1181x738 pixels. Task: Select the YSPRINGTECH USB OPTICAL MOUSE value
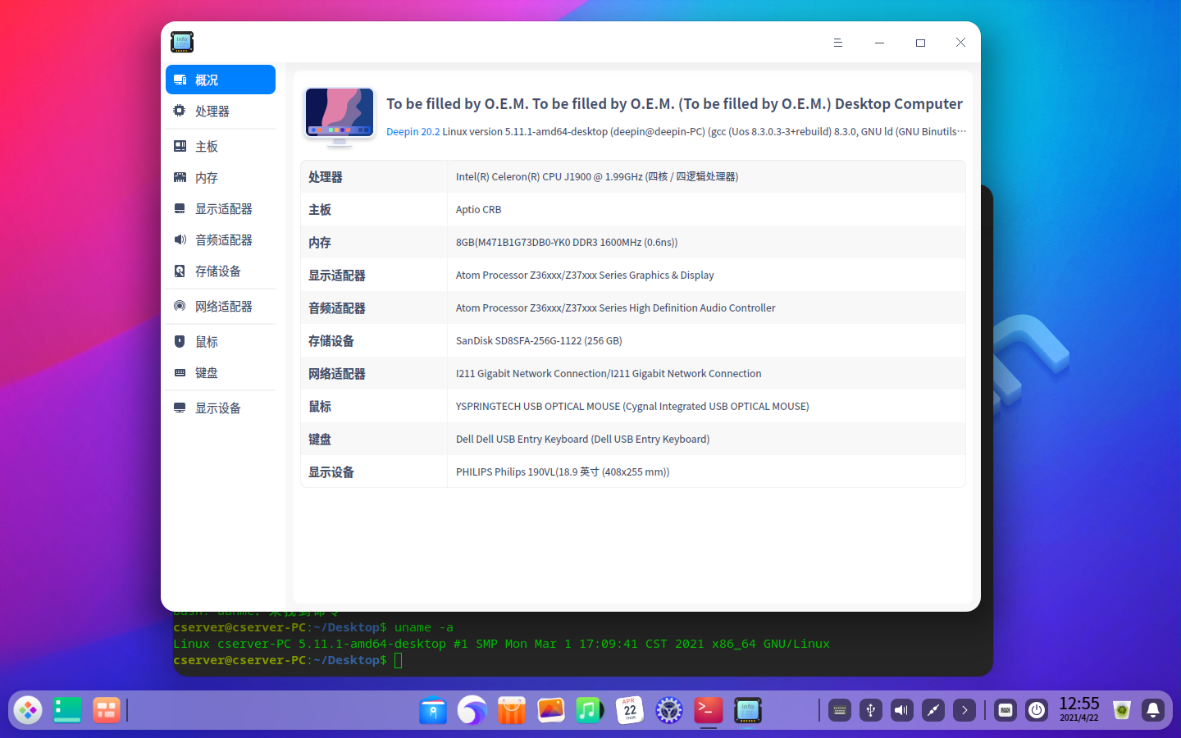632,406
